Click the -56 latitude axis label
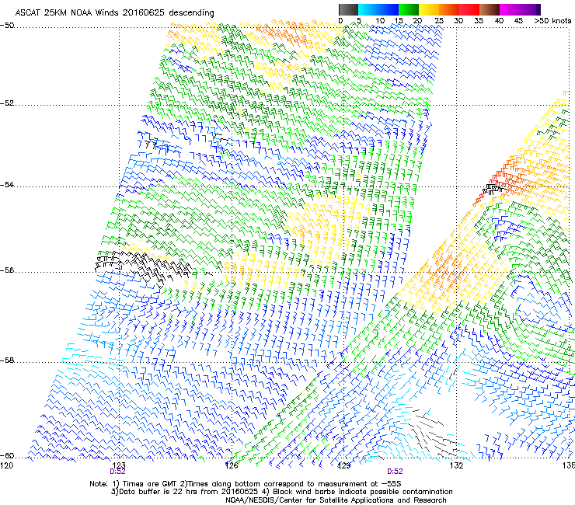This screenshot has width=575, height=505. click(7, 270)
